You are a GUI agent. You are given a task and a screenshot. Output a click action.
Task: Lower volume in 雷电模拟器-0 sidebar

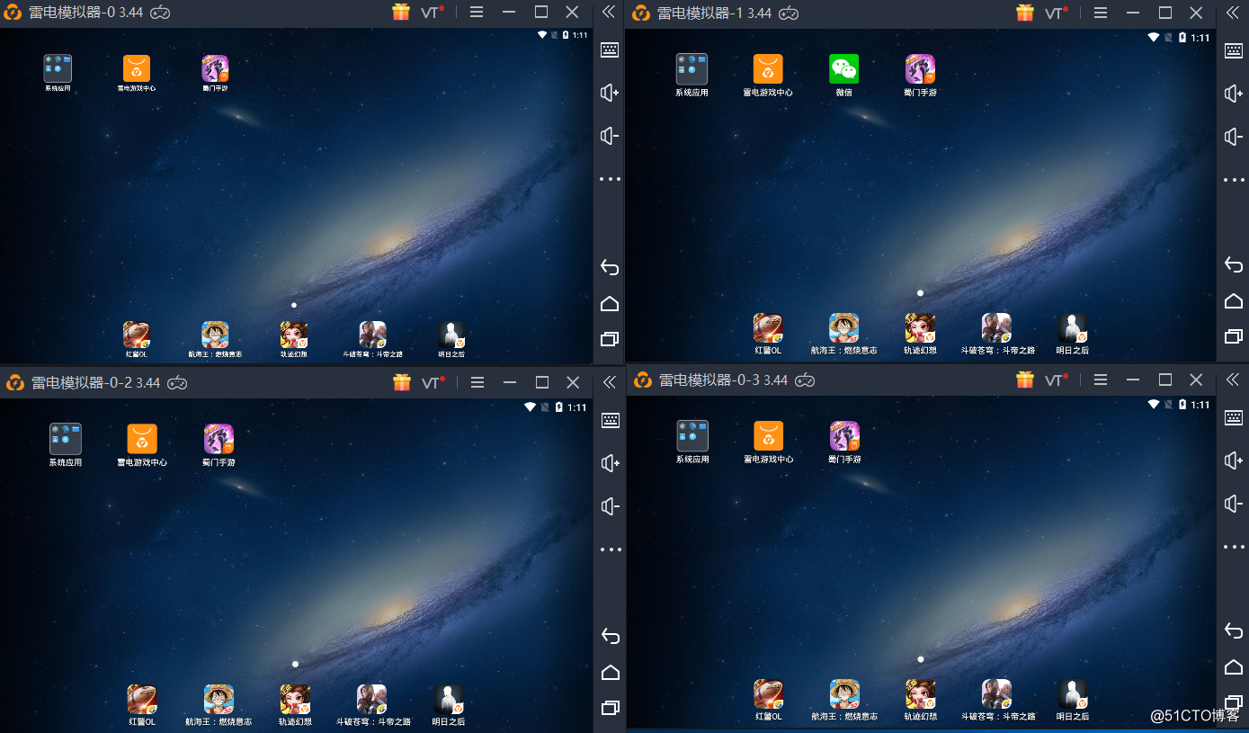[x=610, y=136]
